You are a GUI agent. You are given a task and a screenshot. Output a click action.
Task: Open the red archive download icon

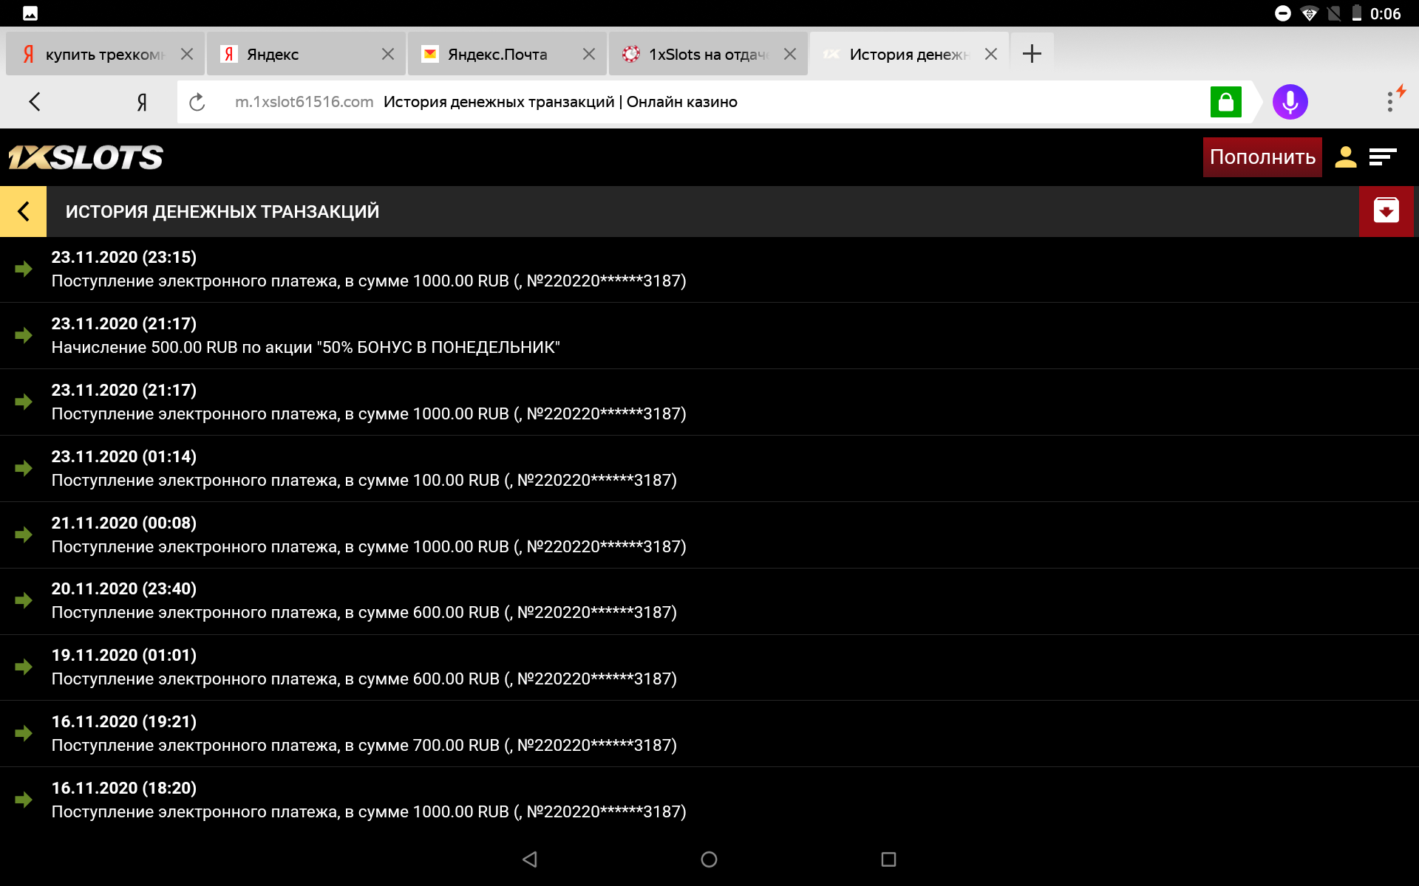1386,211
